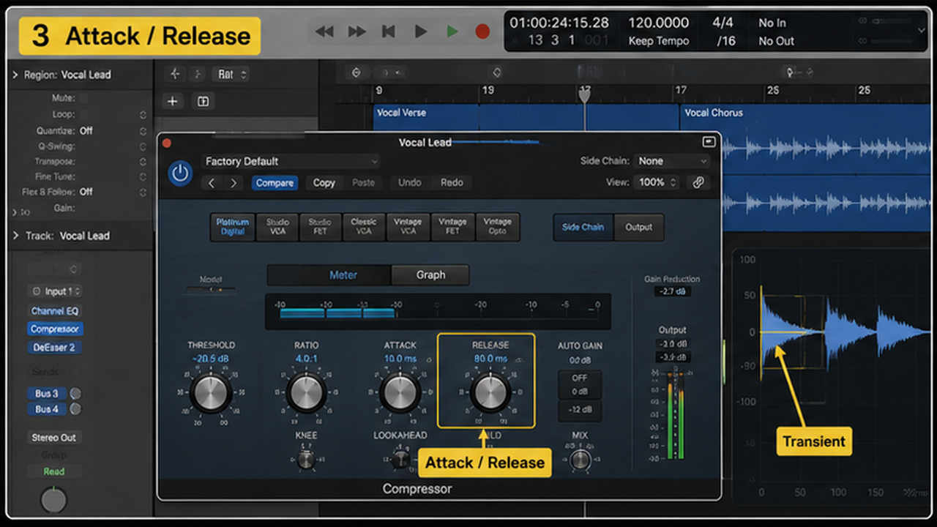937x527 pixels.
Task: Add a new track with plus icon
Action: (173, 101)
